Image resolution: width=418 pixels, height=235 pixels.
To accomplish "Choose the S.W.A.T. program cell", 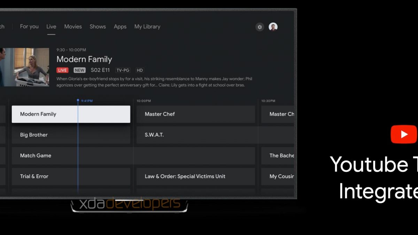I will pos(216,135).
